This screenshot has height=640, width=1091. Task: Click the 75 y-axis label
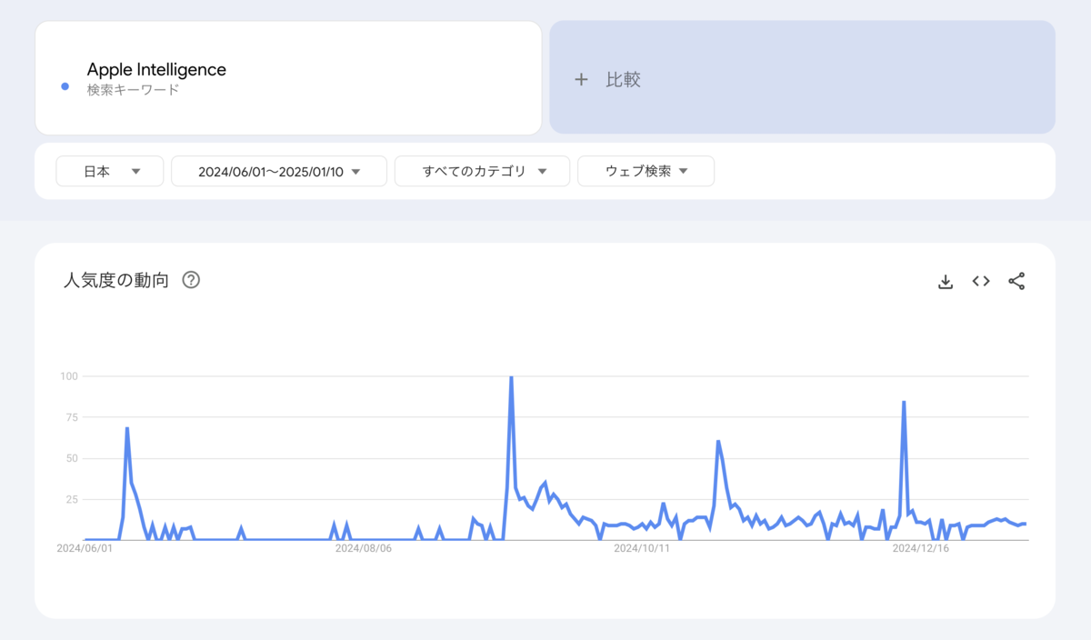click(x=74, y=417)
